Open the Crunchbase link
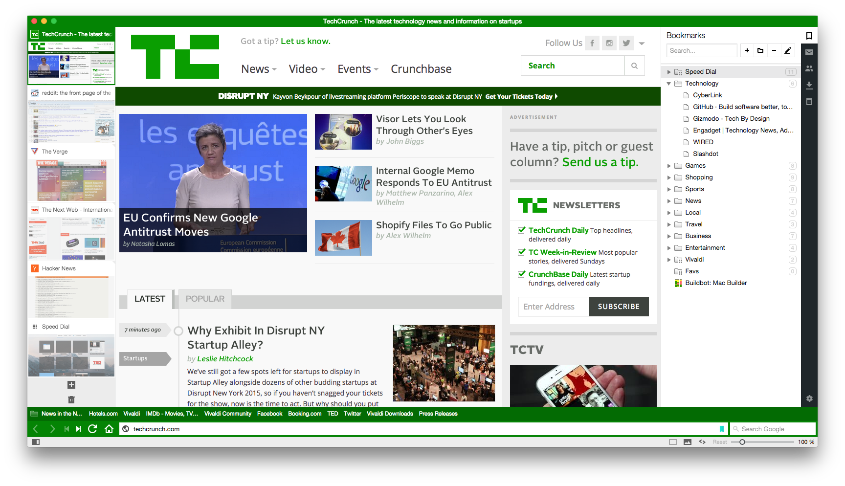Image resolution: width=845 pixels, height=486 pixels. click(421, 69)
